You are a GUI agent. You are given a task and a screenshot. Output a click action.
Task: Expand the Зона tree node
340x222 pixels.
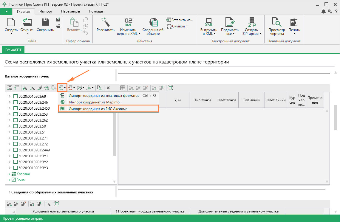10,180
